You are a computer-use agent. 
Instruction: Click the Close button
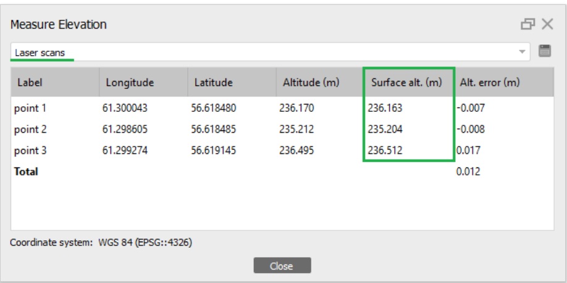(282, 266)
